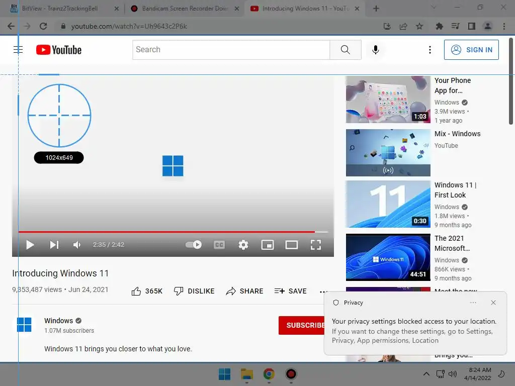Mute the video volume

(77, 245)
